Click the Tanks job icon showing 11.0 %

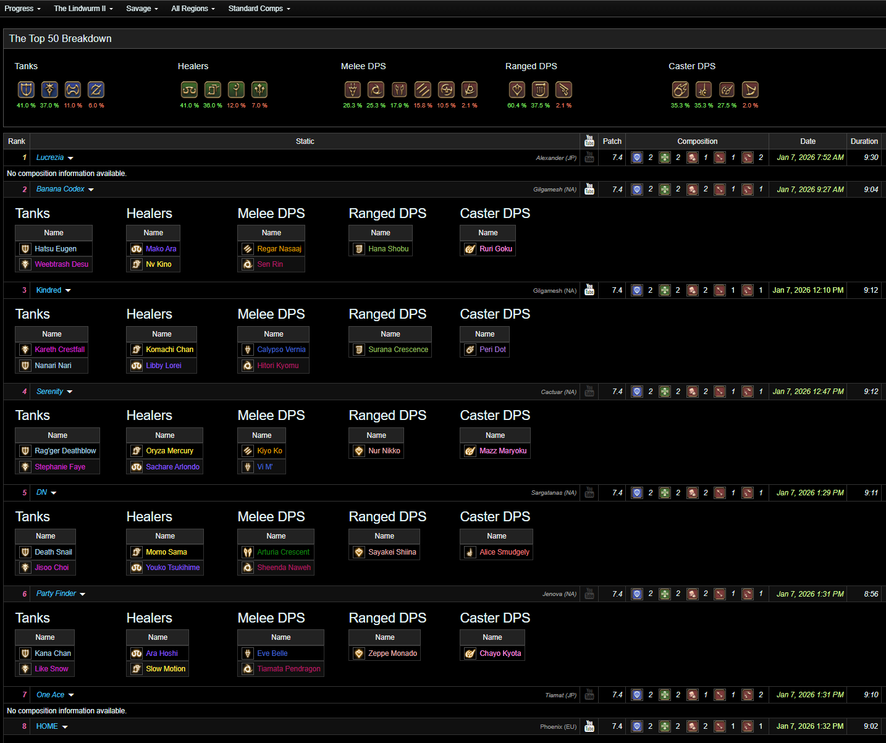pos(73,90)
